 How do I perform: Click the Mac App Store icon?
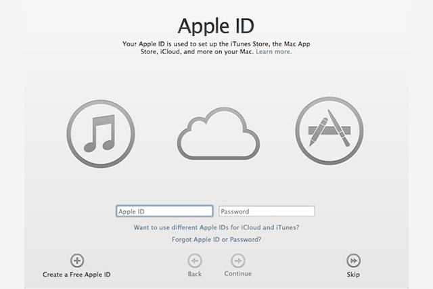(x=329, y=131)
